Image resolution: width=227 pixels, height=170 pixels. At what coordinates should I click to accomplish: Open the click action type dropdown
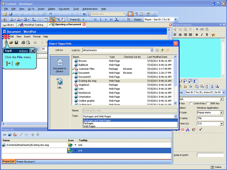221,99
